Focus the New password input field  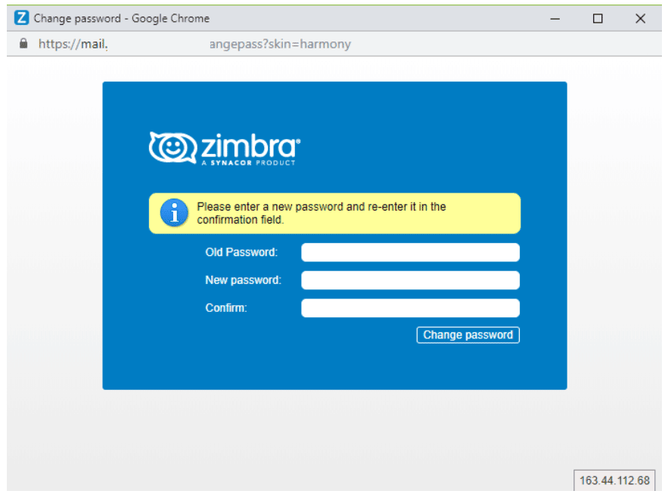(x=410, y=280)
